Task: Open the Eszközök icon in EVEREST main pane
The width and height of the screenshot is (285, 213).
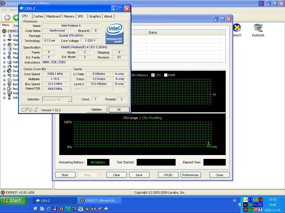Action: [x=258, y=28]
